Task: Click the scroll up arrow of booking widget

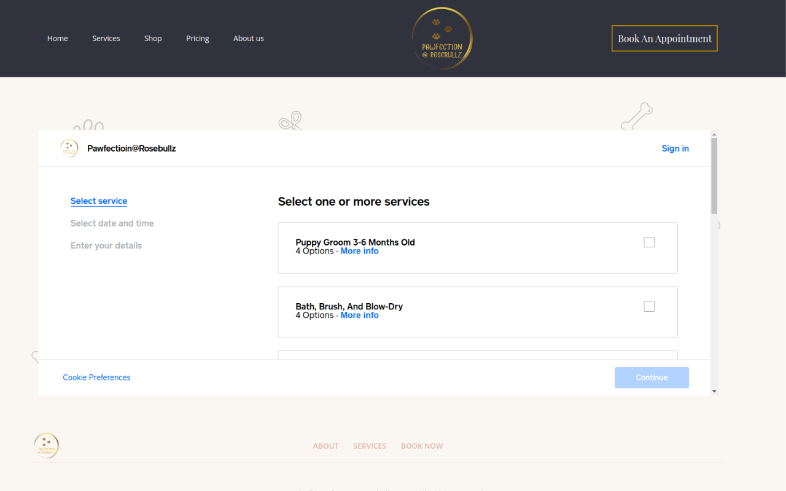Action: [714, 134]
